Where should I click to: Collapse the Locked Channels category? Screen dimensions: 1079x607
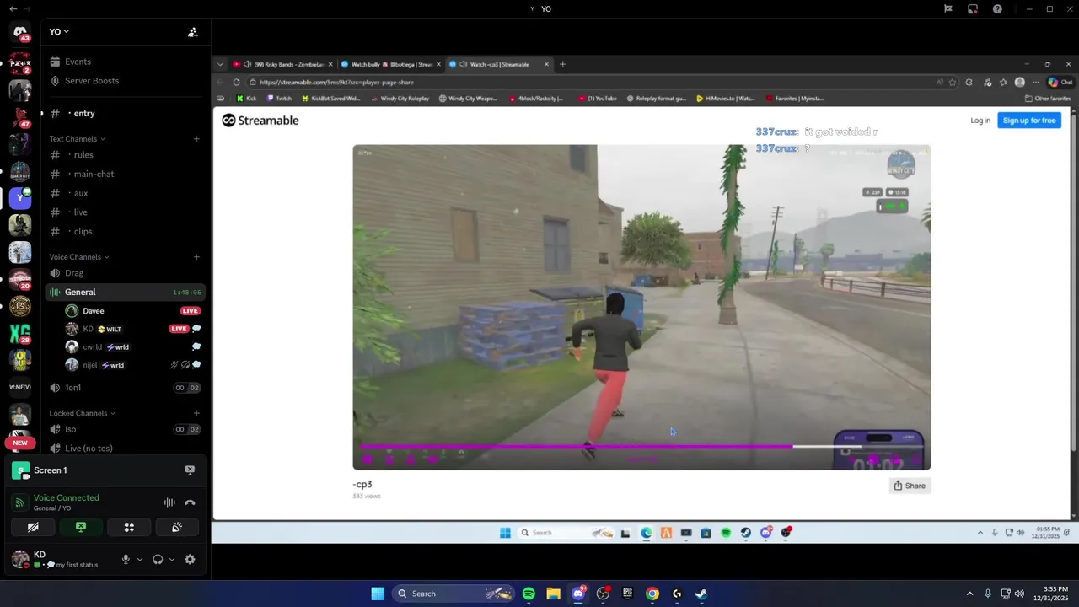pos(82,413)
